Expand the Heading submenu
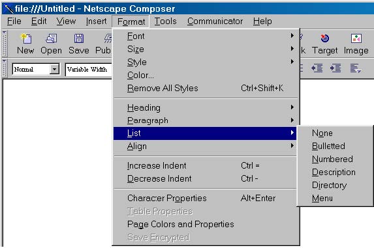This screenshot has height=248, width=374. coord(205,107)
